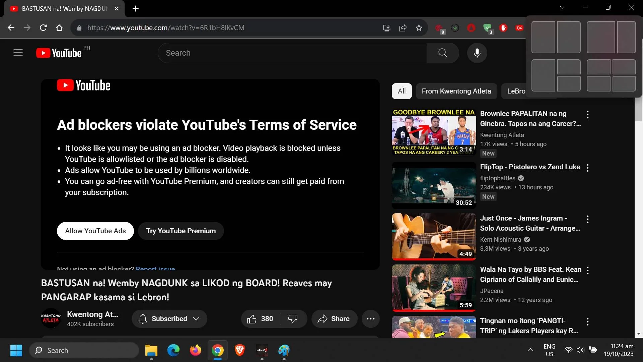Click the browser address bar URL
The height and width of the screenshot is (362, 643).
pos(166,28)
